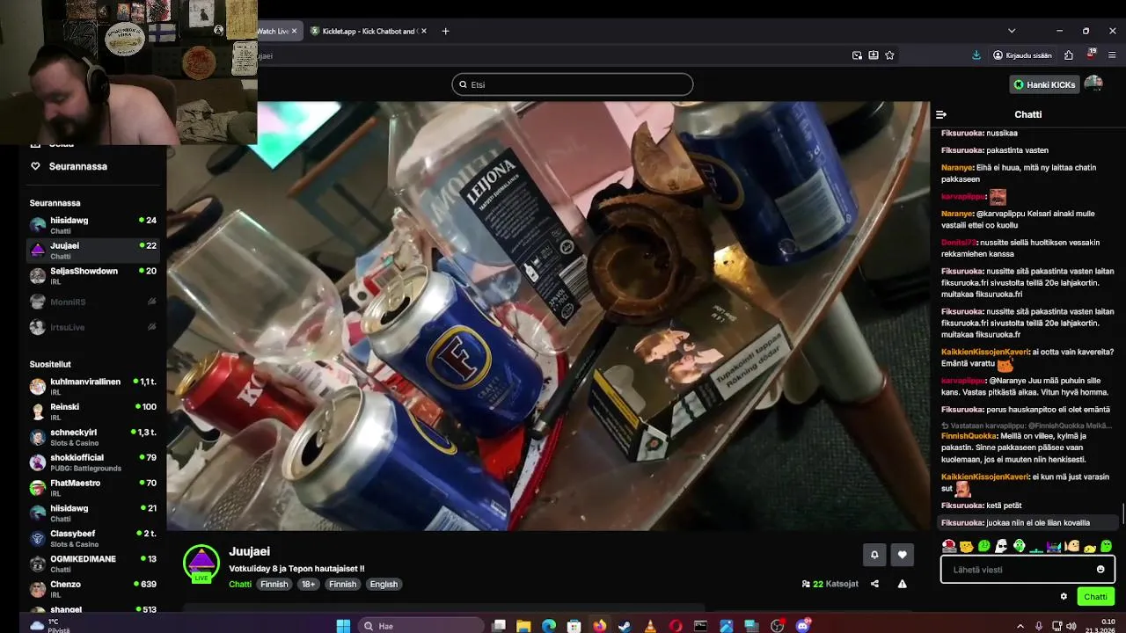Show hidden system tray icons chevron

[x=1020, y=626]
